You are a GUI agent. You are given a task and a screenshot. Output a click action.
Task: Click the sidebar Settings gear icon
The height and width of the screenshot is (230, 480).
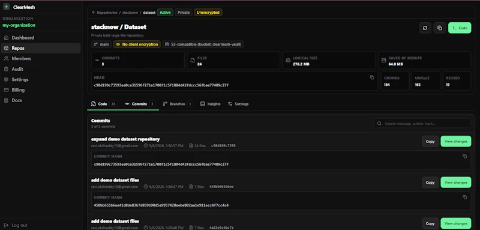coord(6,79)
